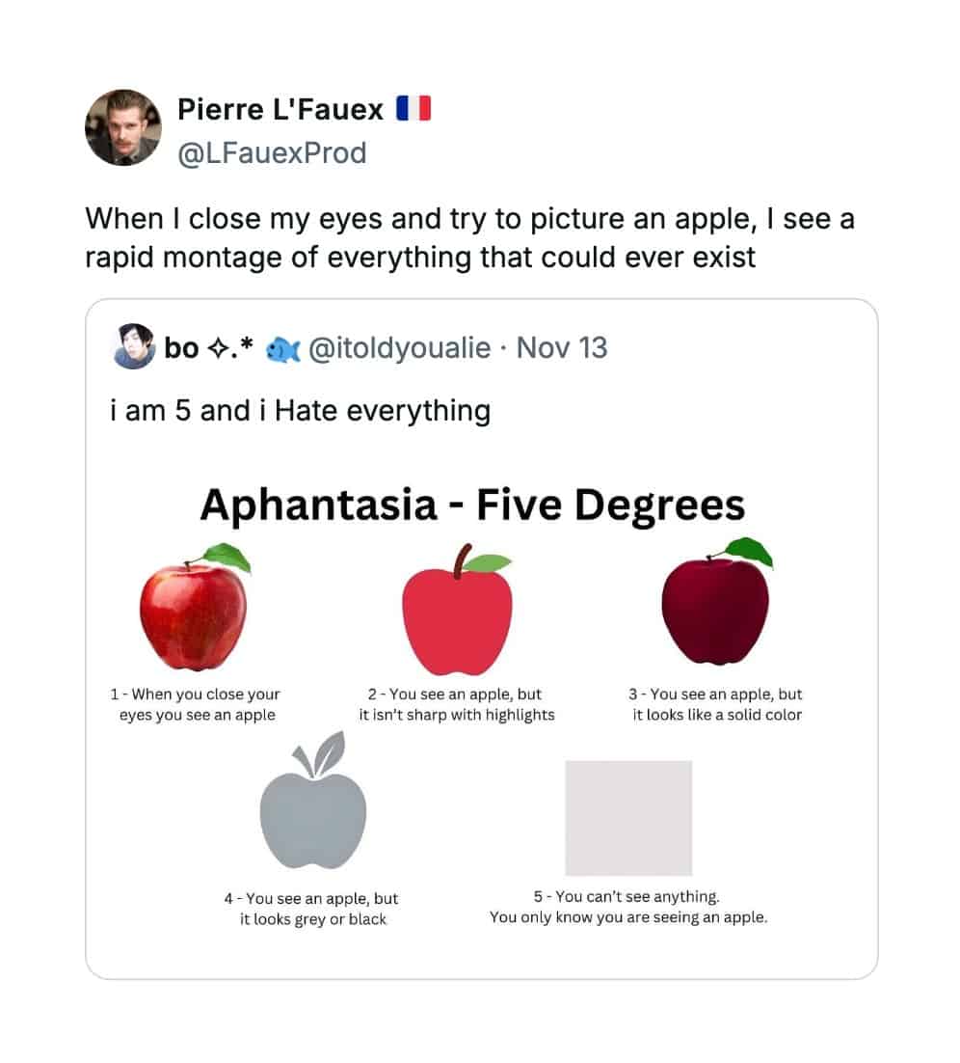Open the @LFauexProd handle
Screen dimensions: 960x1063
pyautogui.click(x=272, y=152)
